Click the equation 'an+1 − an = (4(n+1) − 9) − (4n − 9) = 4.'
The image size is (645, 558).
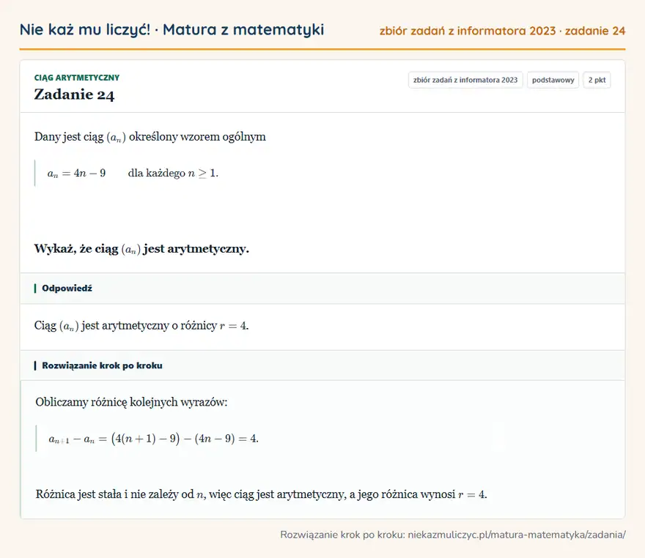[153, 439]
